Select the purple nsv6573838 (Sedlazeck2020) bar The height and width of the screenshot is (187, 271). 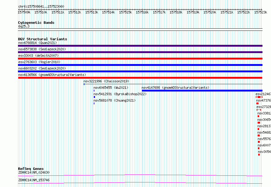pos(140,52)
